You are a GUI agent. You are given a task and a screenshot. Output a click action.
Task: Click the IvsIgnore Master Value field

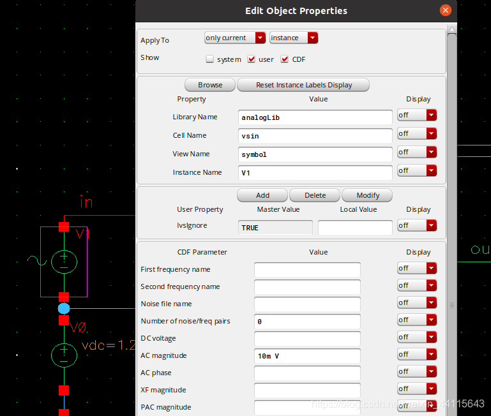(x=275, y=228)
